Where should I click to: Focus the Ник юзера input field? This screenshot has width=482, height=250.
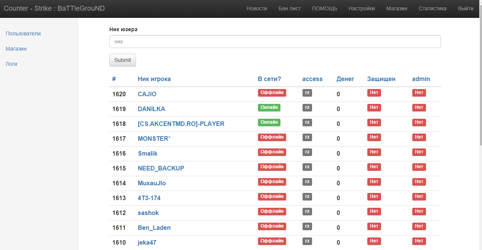click(x=275, y=41)
